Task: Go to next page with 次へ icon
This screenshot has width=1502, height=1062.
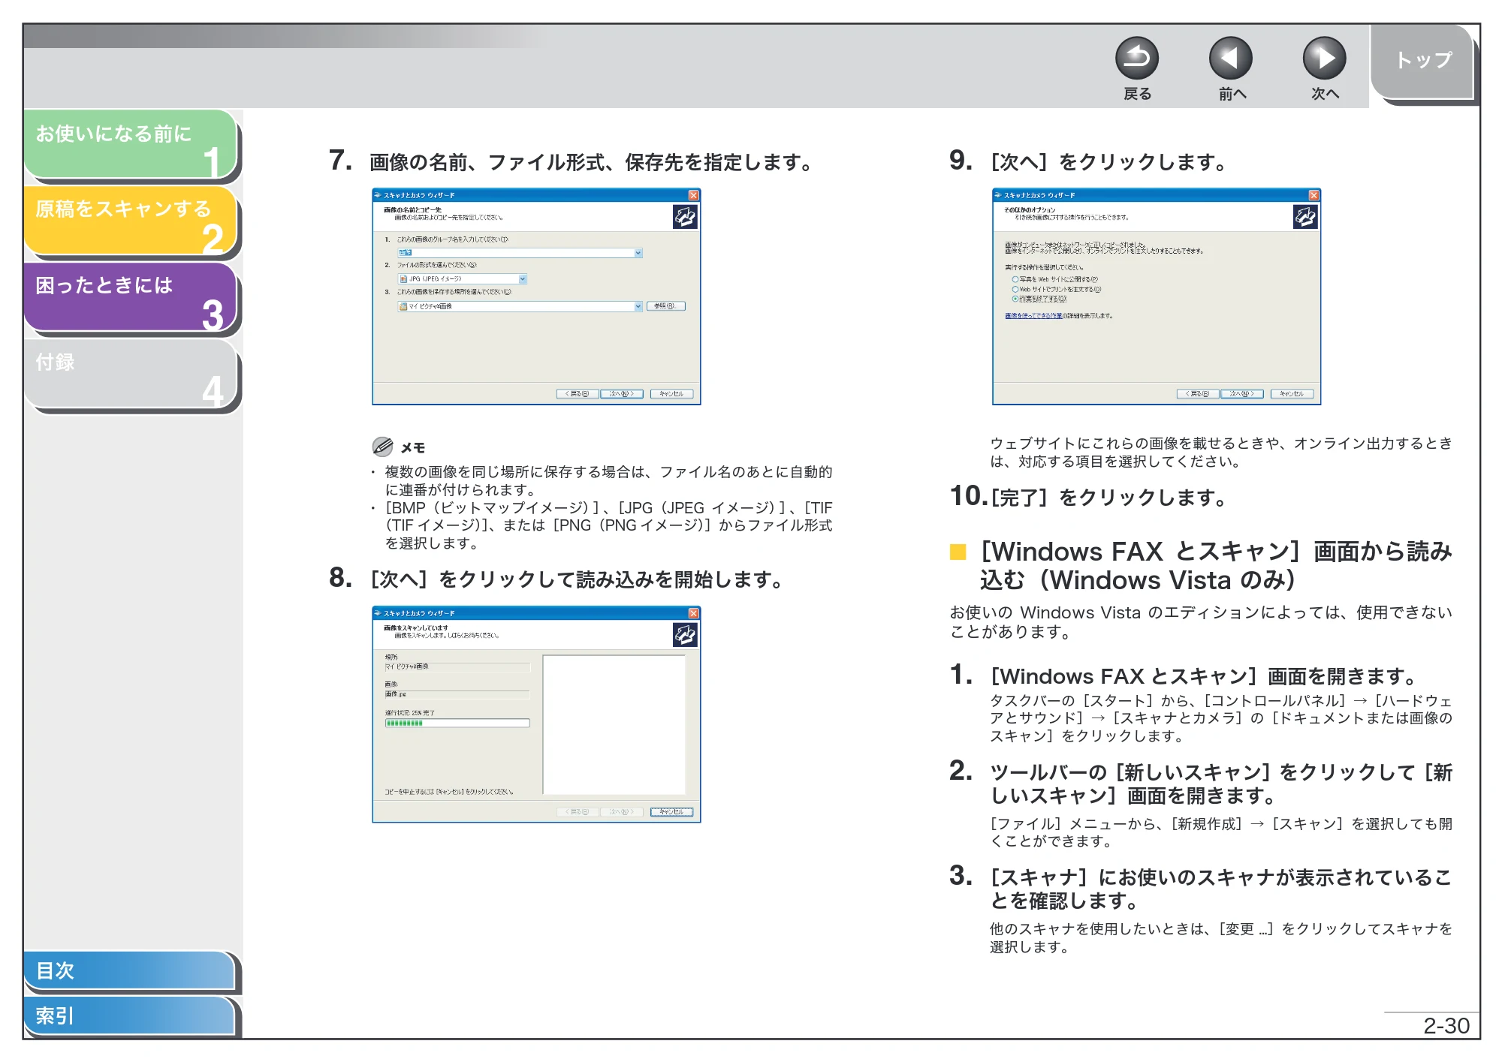Action: pos(1324,58)
